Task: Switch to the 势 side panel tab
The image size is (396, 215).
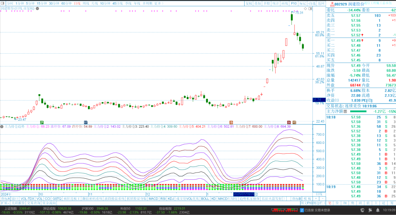Action: (x=353, y=203)
